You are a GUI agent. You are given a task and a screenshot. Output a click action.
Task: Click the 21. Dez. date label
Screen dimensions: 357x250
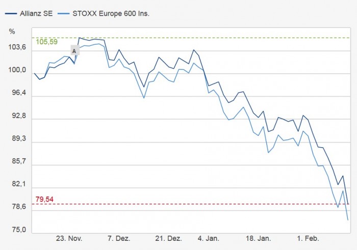[x=168, y=238]
